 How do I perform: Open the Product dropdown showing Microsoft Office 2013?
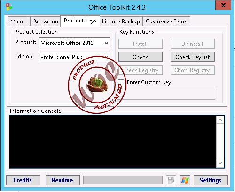[74, 43]
